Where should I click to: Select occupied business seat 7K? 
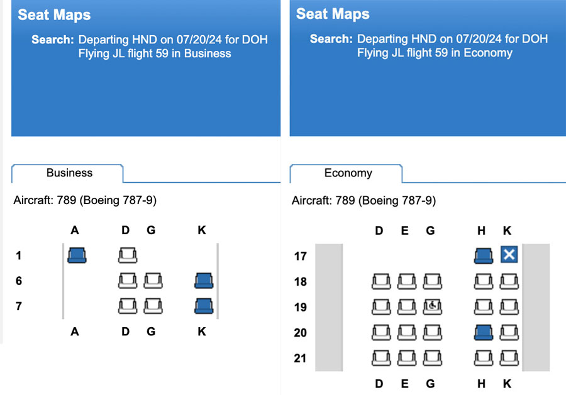[204, 306]
